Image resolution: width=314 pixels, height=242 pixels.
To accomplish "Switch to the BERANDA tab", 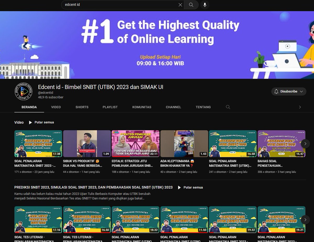I will click(x=29, y=107).
